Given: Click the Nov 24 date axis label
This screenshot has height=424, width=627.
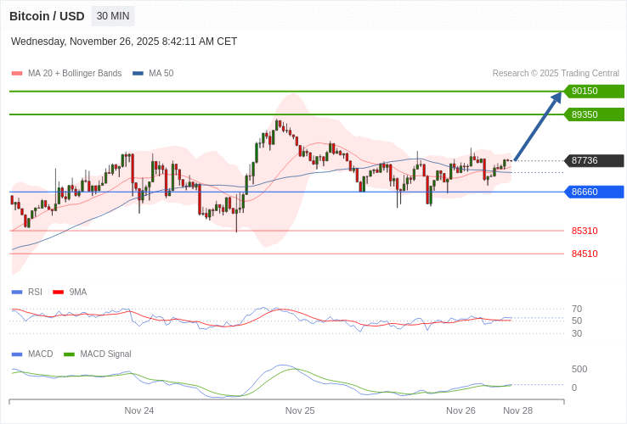Looking at the screenshot, I should pos(139,410).
